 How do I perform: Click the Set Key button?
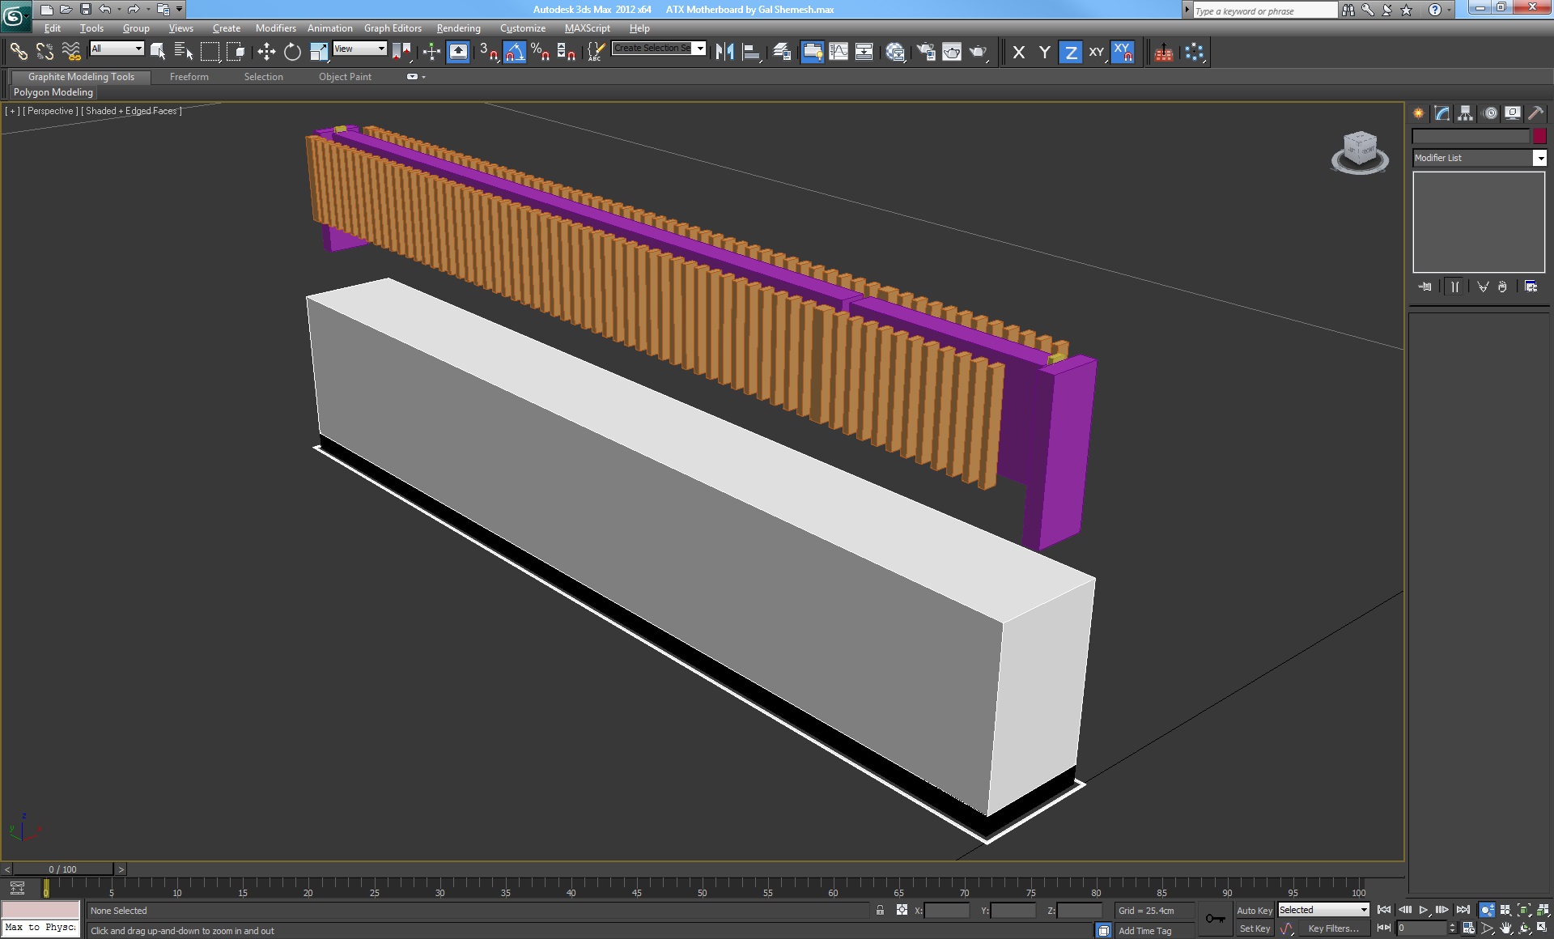click(1255, 928)
